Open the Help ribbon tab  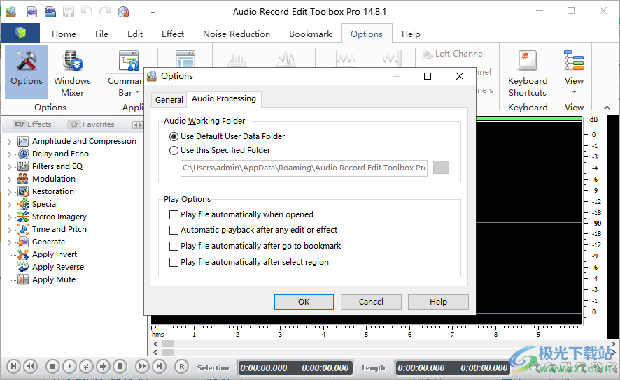[411, 34]
